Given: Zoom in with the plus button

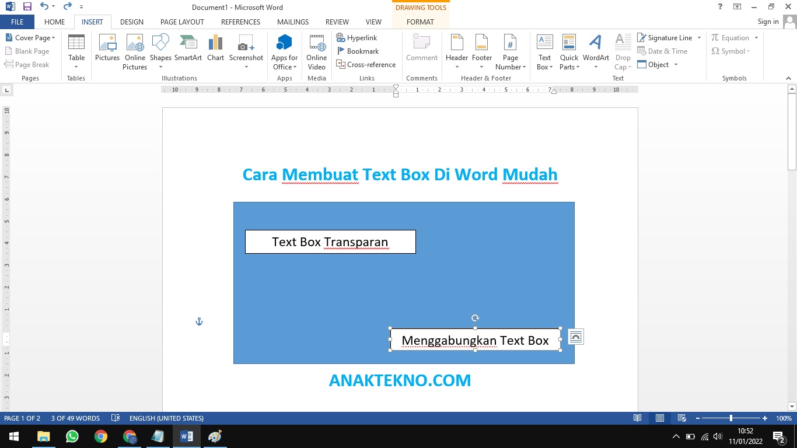Looking at the screenshot, I should pos(764,418).
